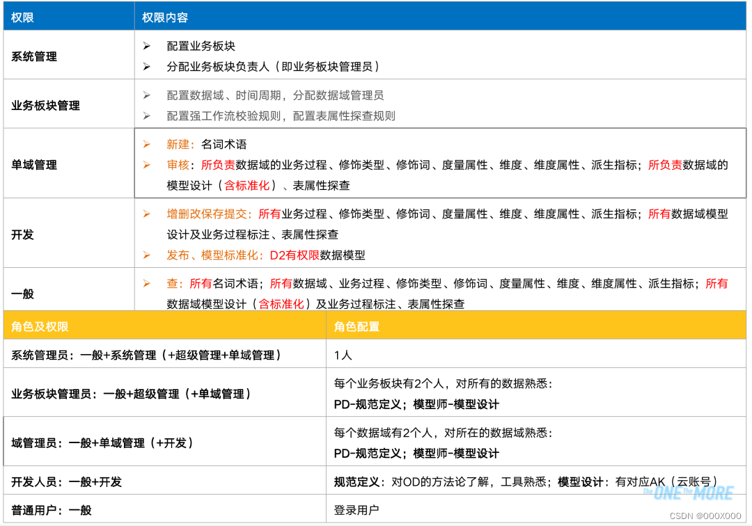The width and height of the screenshot is (752, 526).
Task: Select the 普通用户：一般 role cell
Action: (x=52, y=510)
